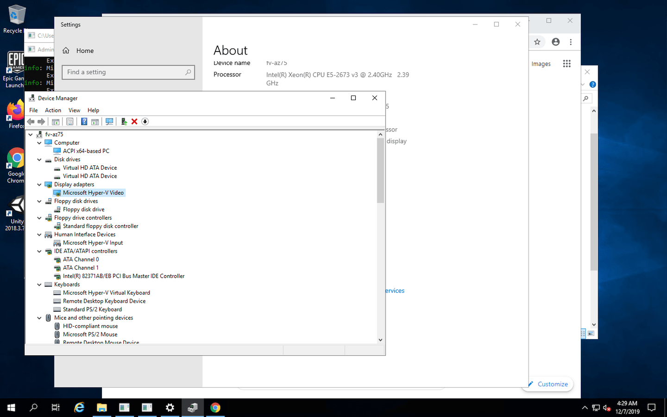Click the Home button in Settings
The image size is (667, 417).
[x=78, y=51]
